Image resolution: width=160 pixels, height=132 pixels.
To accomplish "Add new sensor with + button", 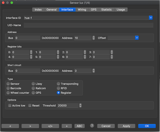I will pyautogui.click(x=67, y=126).
